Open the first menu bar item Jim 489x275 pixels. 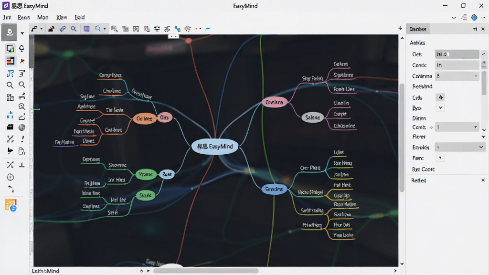click(x=7, y=18)
